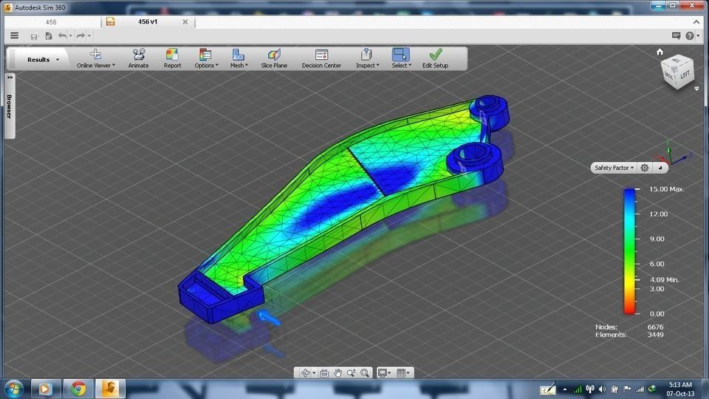Click the Orbit navigation icon
709x399 pixels.
[x=306, y=372]
